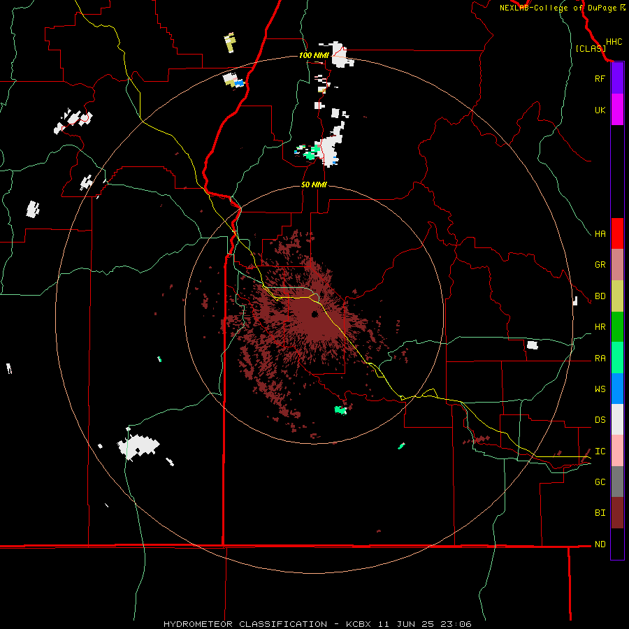Click the '100 NMI' range ring label
629x629 pixels.
pyautogui.click(x=314, y=55)
